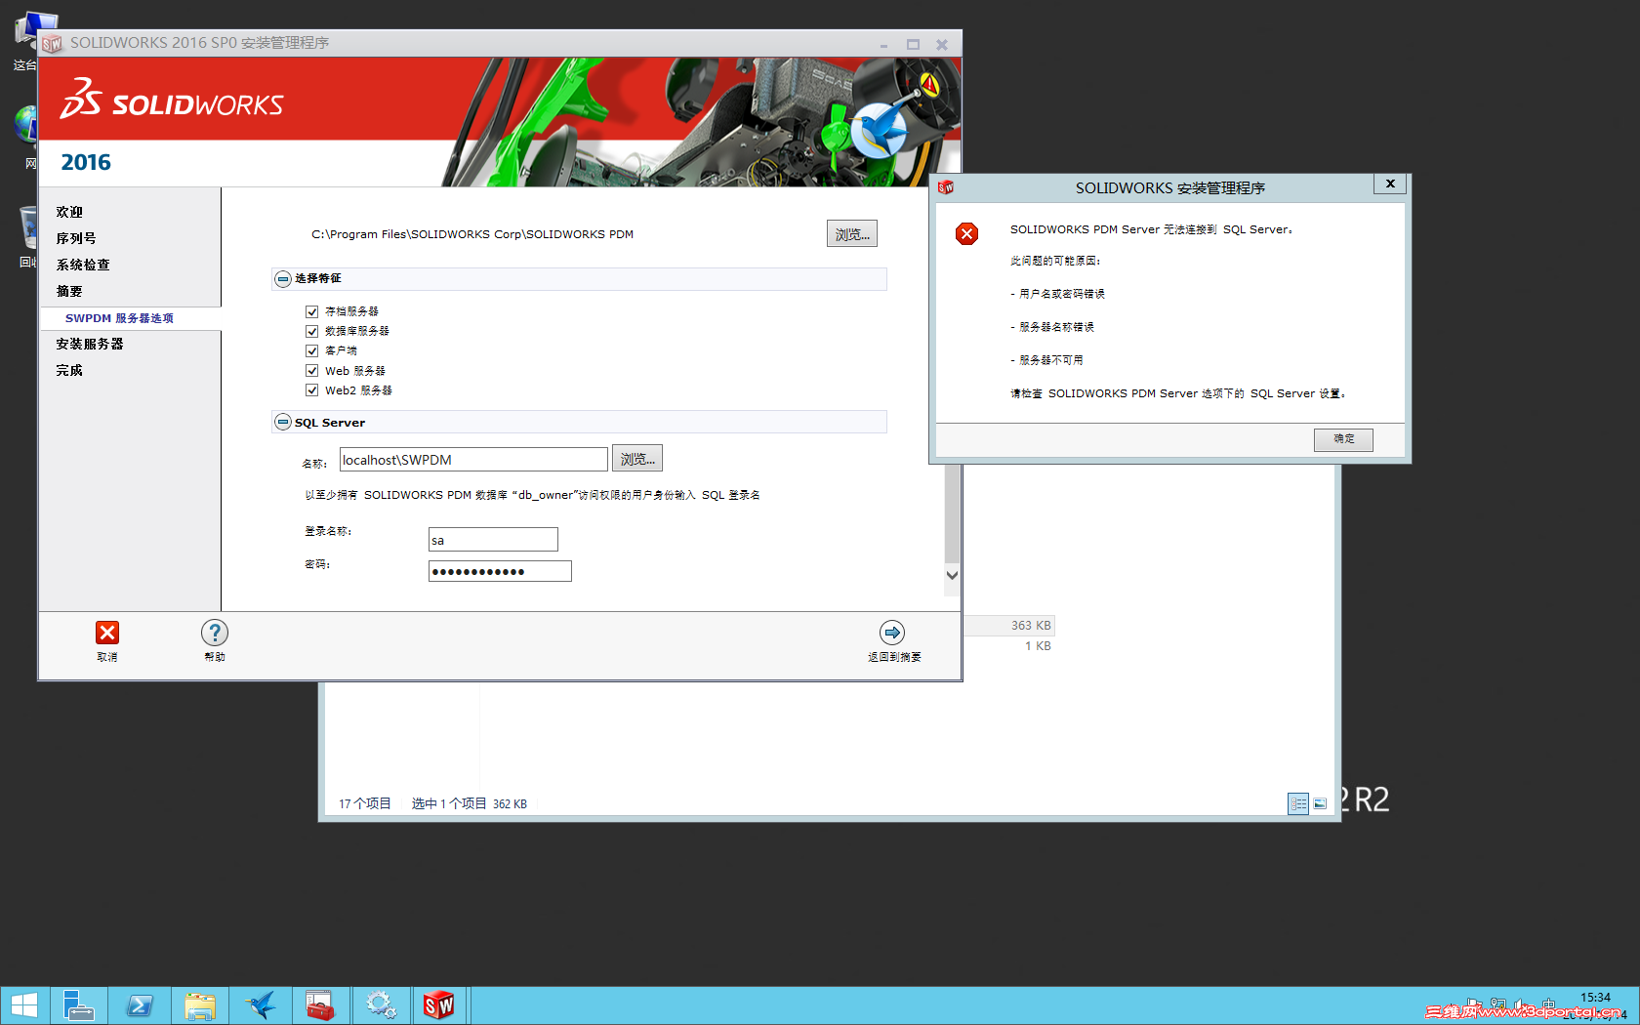Open the red toolbox taskbar icon
Image resolution: width=1640 pixels, height=1025 pixels.
pyautogui.click(x=320, y=1005)
